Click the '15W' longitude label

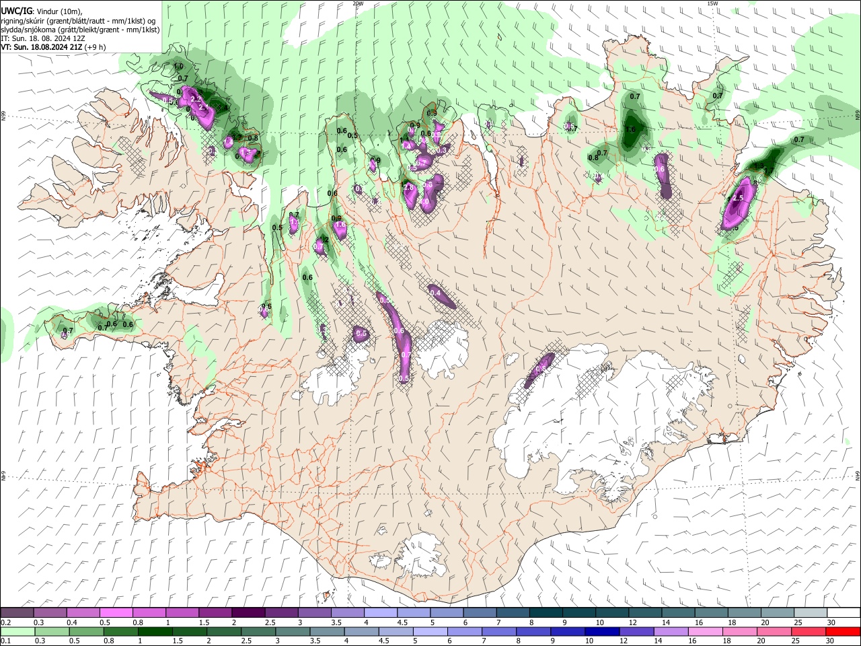pos(712,3)
